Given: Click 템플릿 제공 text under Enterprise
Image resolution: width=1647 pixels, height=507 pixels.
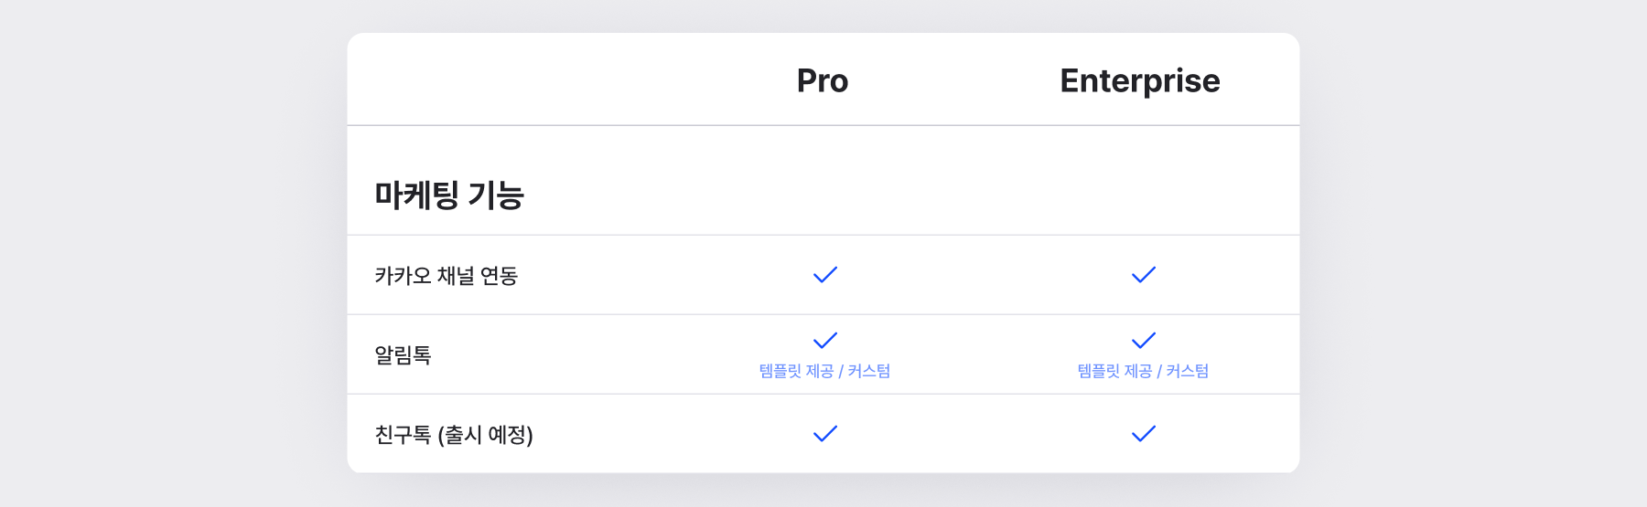Looking at the screenshot, I should [x=1114, y=371].
